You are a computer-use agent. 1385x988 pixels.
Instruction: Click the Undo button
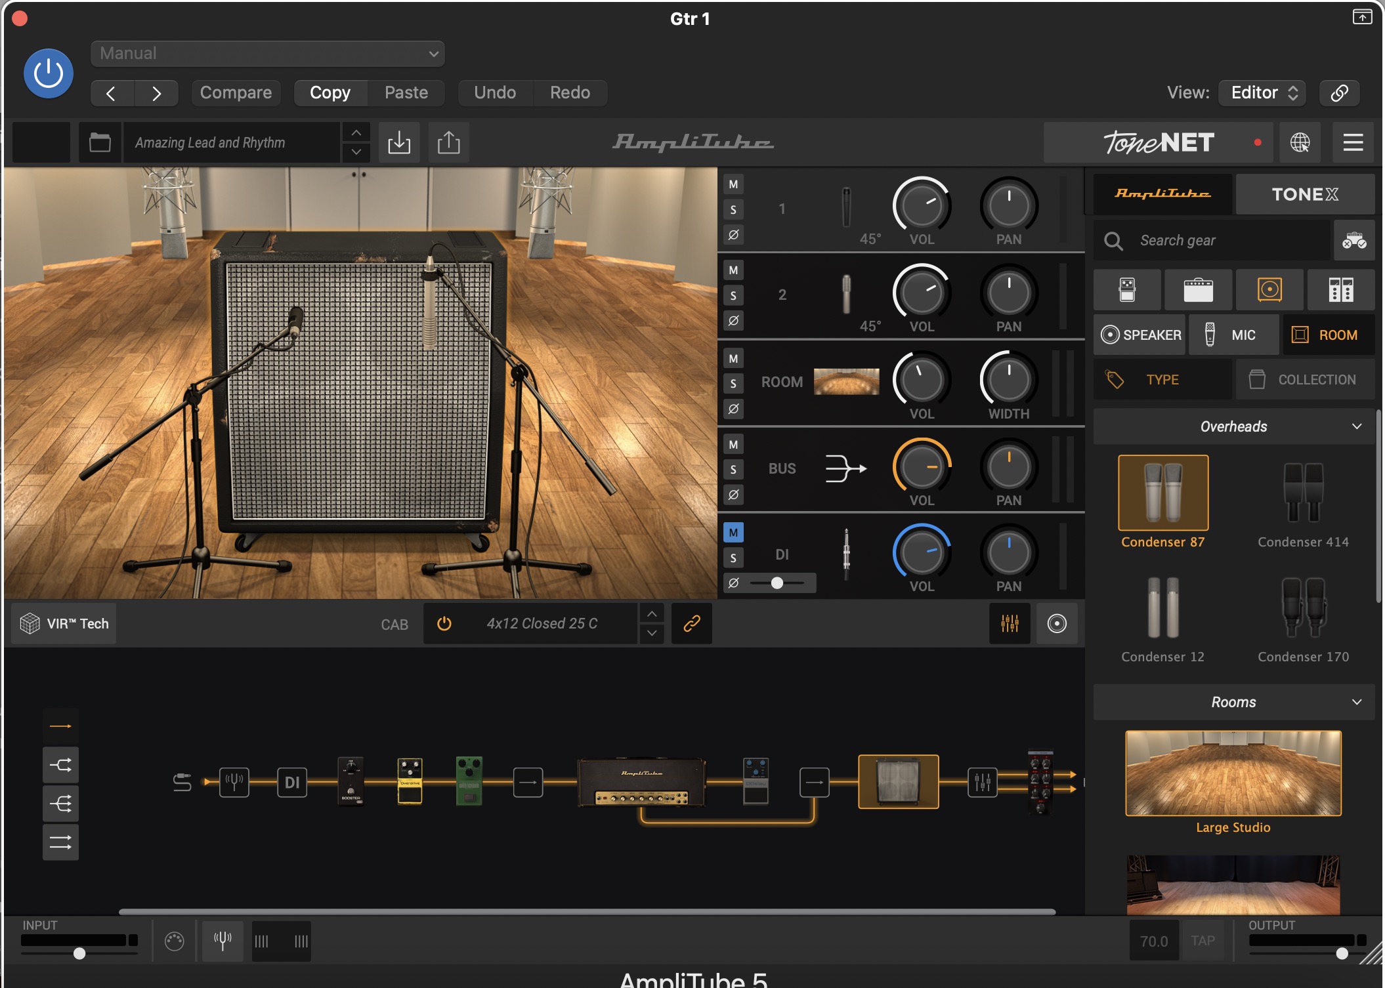click(495, 93)
